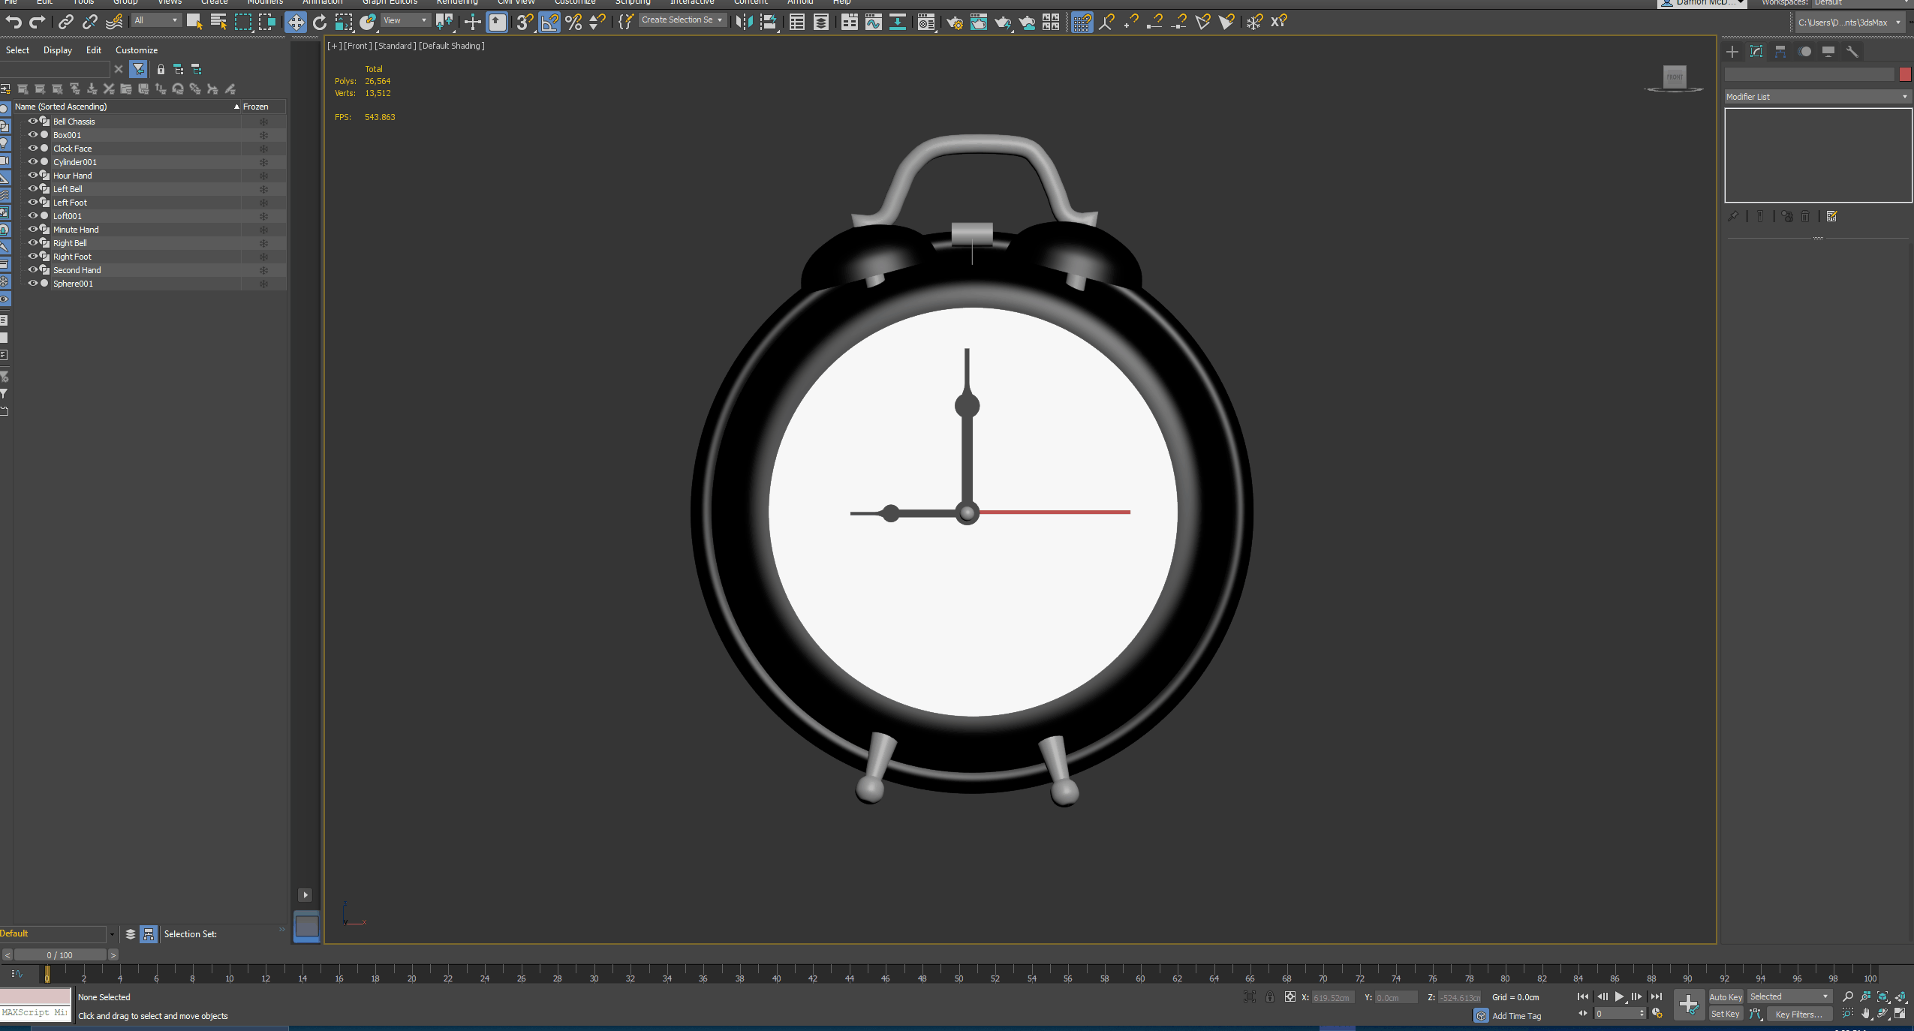Select the Minute Hand in the scene explorer
This screenshot has width=1914, height=1031.
point(76,229)
